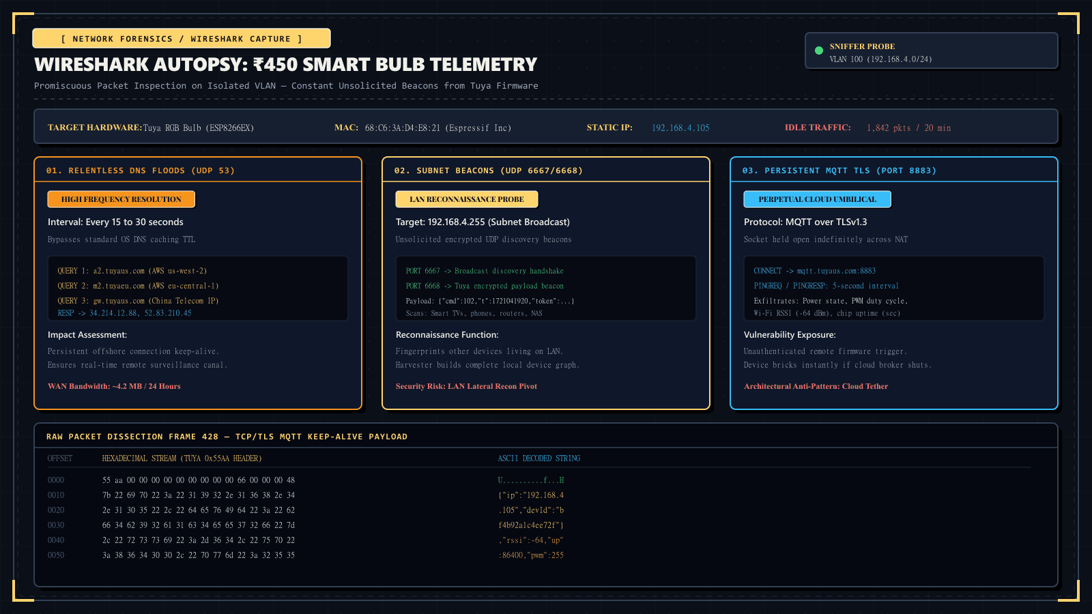This screenshot has height=614, width=1092.
Task: Click ASCII string f4b92a1c4ee72f"}
Action: pos(531,525)
